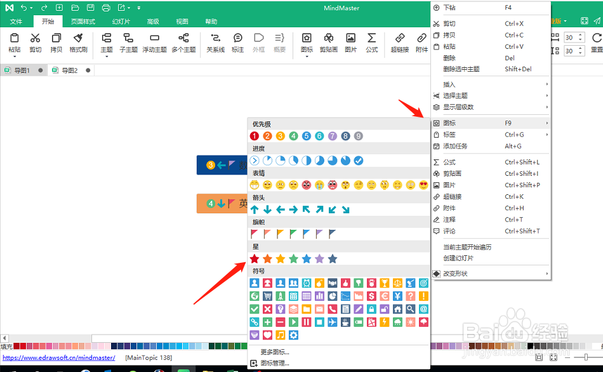The width and height of the screenshot is (603, 372).
Task: Pick the completed checkmark progress icon
Action: (x=359, y=161)
